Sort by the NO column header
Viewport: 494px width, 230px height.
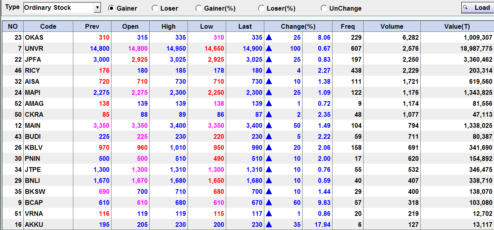(13, 26)
